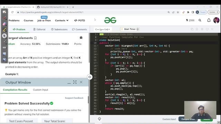
Task: Click the lightning streak count 2066
Action: pos(190,20)
